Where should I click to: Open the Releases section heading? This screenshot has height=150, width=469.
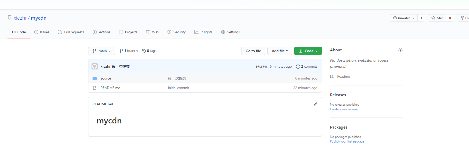click(338, 95)
